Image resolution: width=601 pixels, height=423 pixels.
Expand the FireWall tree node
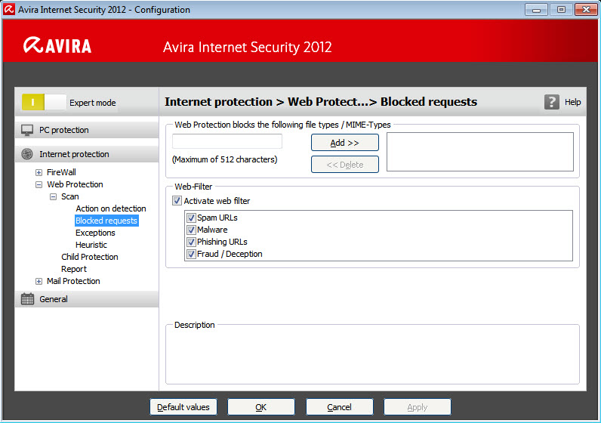point(39,172)
